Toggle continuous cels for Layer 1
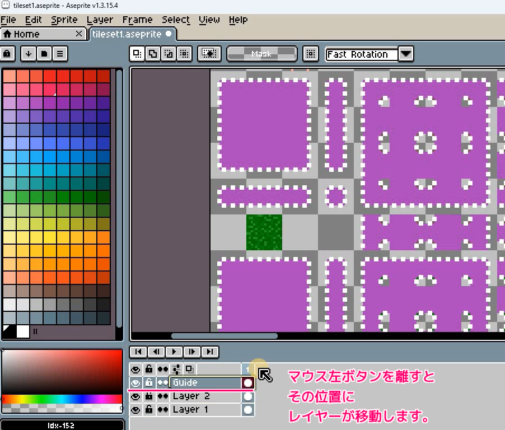Screen dimensions: 505x430 click(163, 409)
